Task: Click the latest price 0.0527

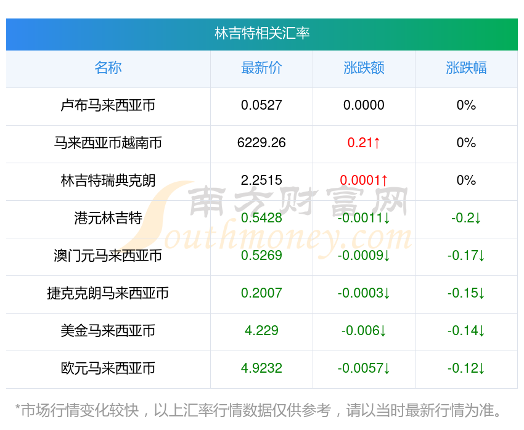Action: [x=261, y=105]
